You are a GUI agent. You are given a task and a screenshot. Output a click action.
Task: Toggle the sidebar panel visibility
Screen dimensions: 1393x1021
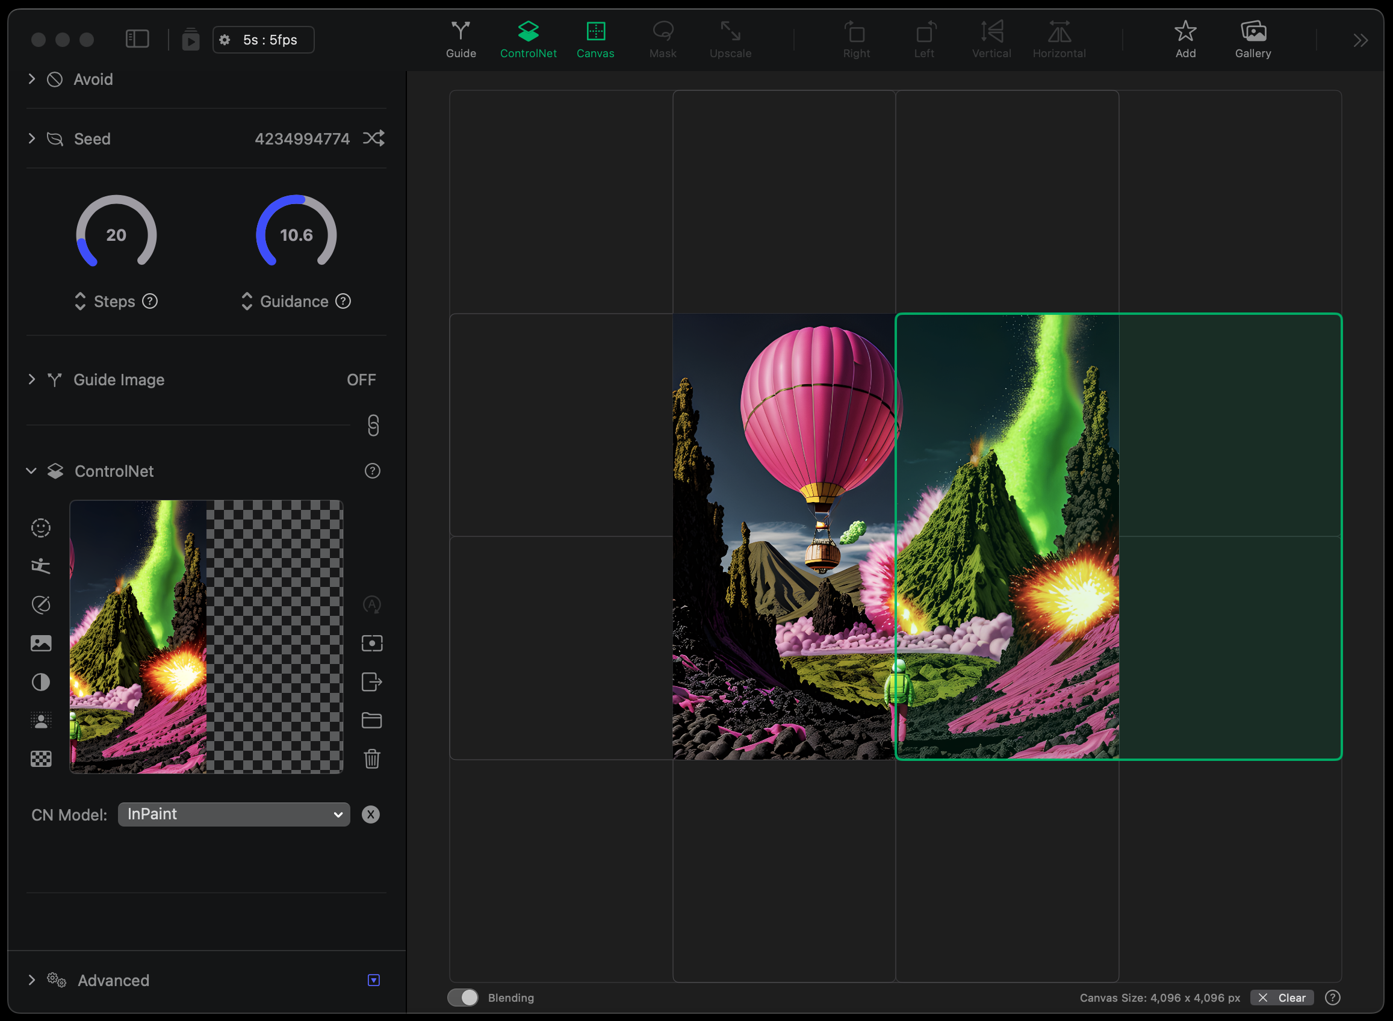(137, 40)
